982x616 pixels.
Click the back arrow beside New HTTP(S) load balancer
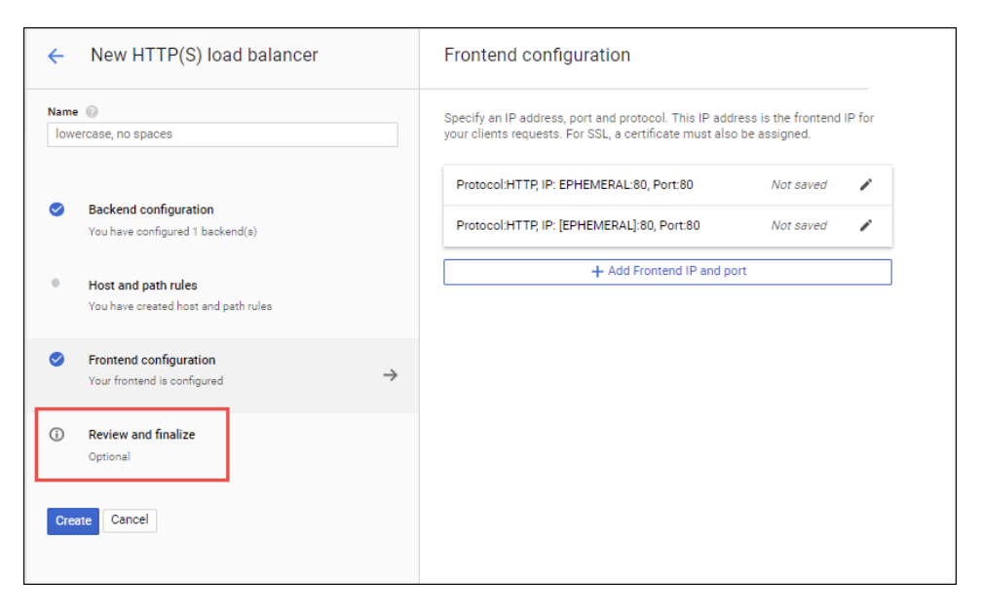click(x=56, y=57)
